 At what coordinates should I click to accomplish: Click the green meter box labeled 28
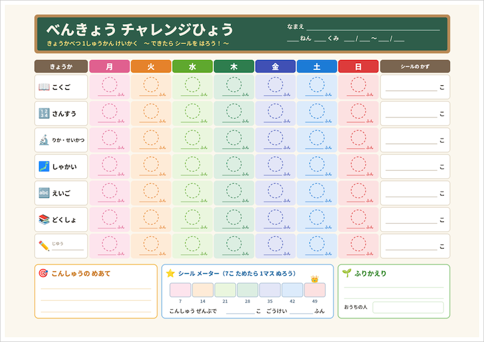click(248, 290)
